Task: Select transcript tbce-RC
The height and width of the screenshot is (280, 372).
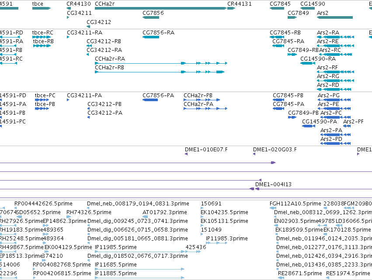Action: point(43,32)
